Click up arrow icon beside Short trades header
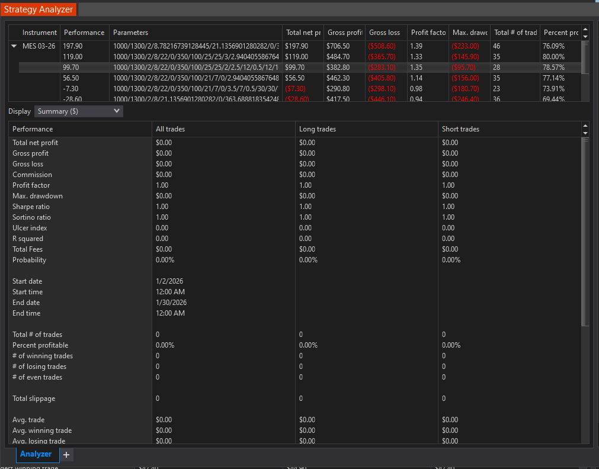Image resolution: width=599 pixels, height=469 pixels. coord(585,126)
